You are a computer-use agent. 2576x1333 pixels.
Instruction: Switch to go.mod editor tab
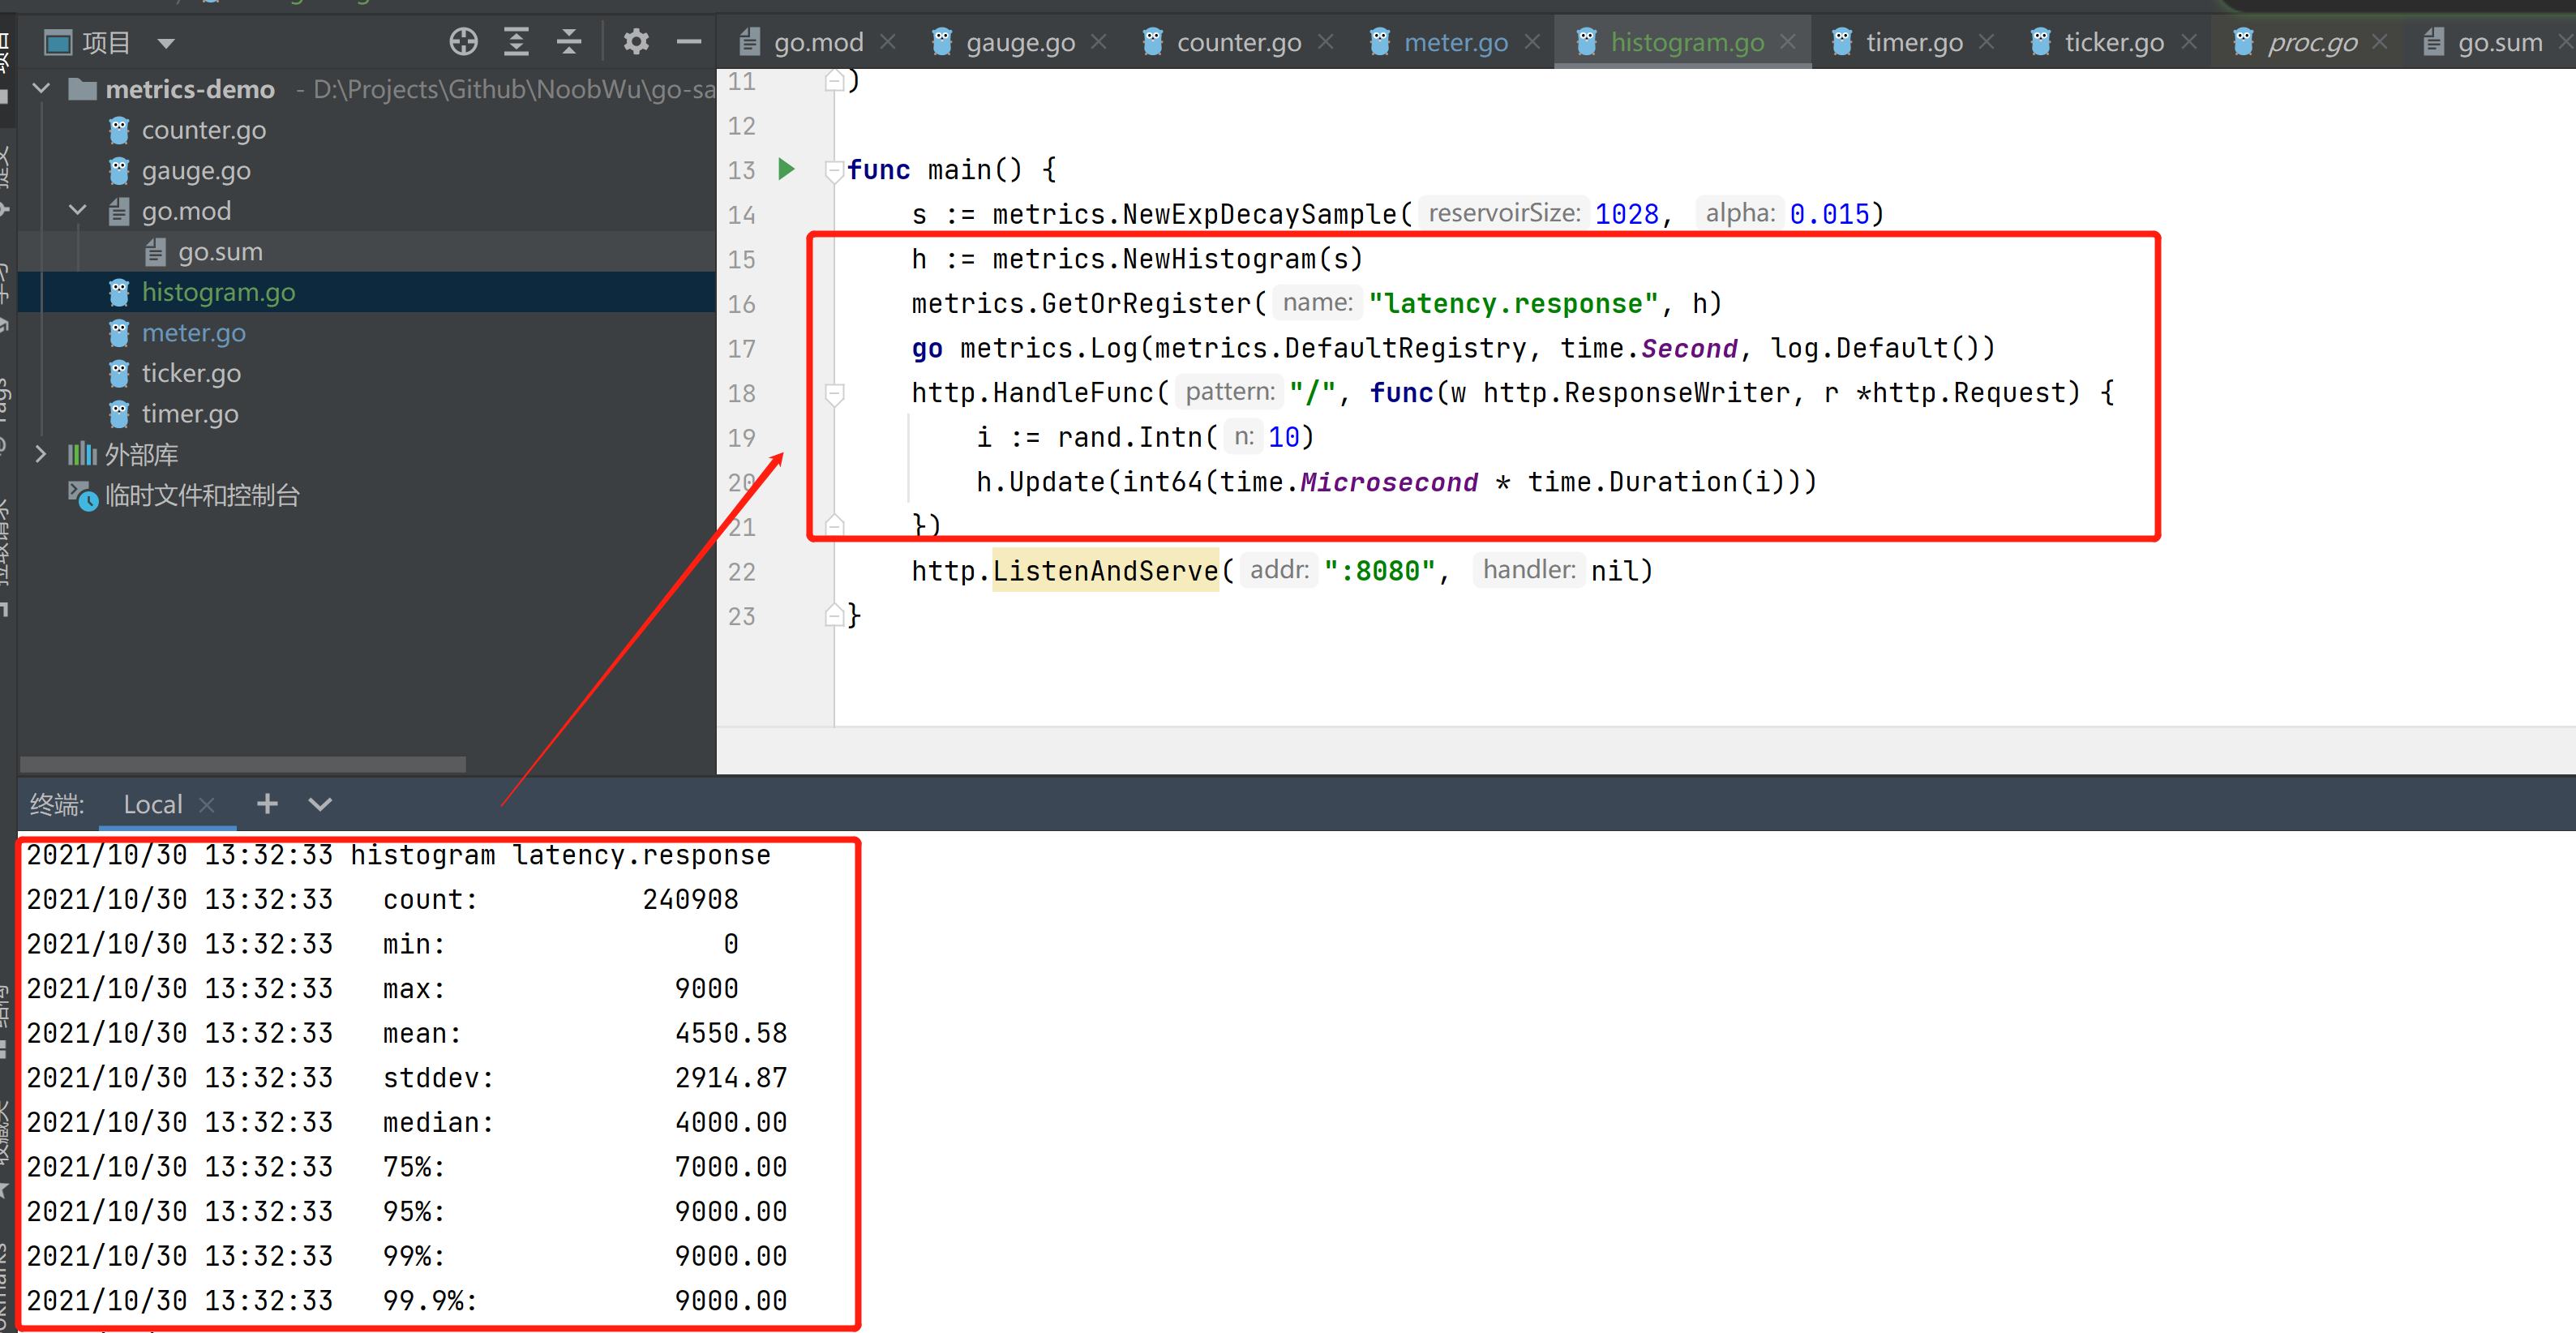click(x=817, y=42)
